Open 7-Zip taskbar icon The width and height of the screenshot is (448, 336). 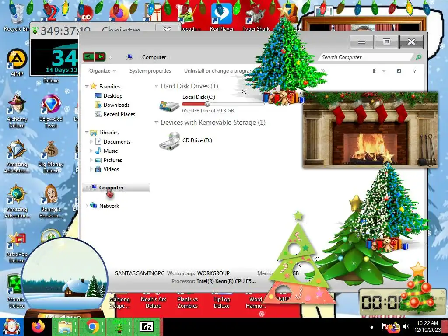(147, 327)
